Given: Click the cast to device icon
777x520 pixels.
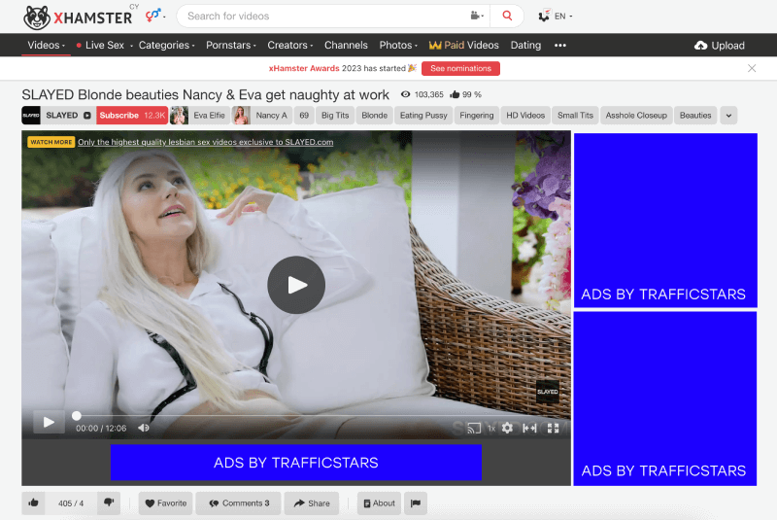Looking at the screenshot, I should 474,428.
